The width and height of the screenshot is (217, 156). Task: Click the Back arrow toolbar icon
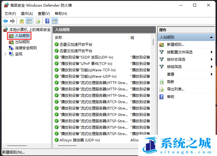click(x=5, y=21)
